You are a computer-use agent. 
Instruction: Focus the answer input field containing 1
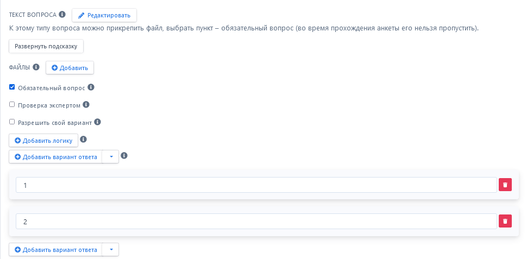(x=256, y=185)
